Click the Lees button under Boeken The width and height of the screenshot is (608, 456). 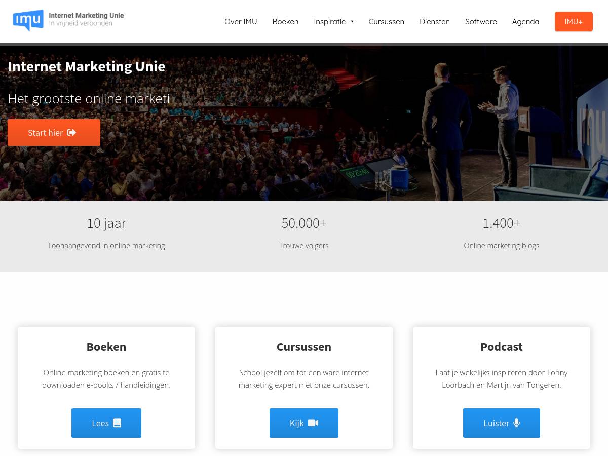[106, 423]
